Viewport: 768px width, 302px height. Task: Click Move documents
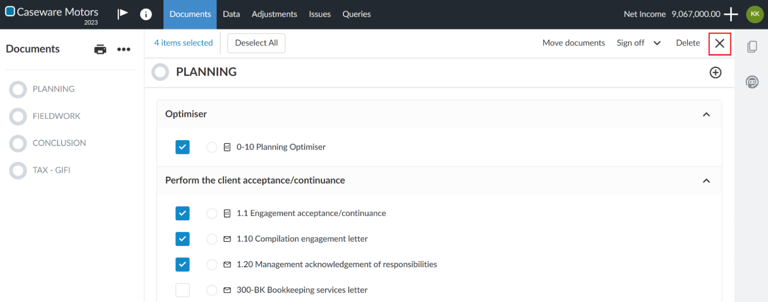point(573,43)
